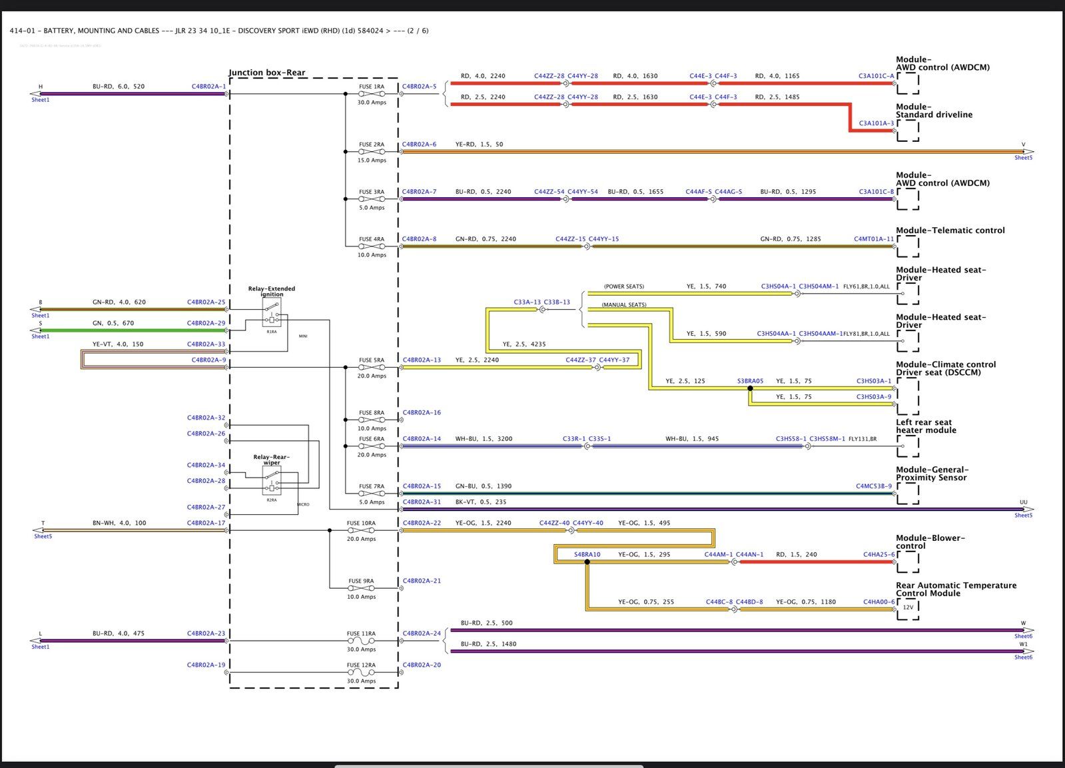Image resolution: width=1065 pixels, height=768 pixels.
Task: Open the Sheet1 link under the L arrow
Action: click(x=40, y=647)
